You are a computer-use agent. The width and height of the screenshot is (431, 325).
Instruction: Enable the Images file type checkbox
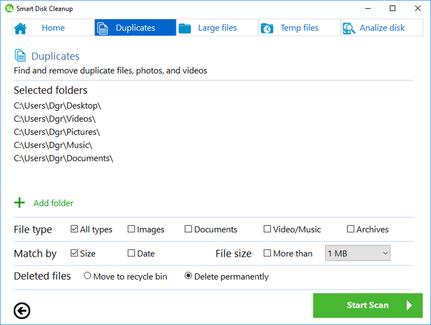pyautogui.click(x=131, y=229)
